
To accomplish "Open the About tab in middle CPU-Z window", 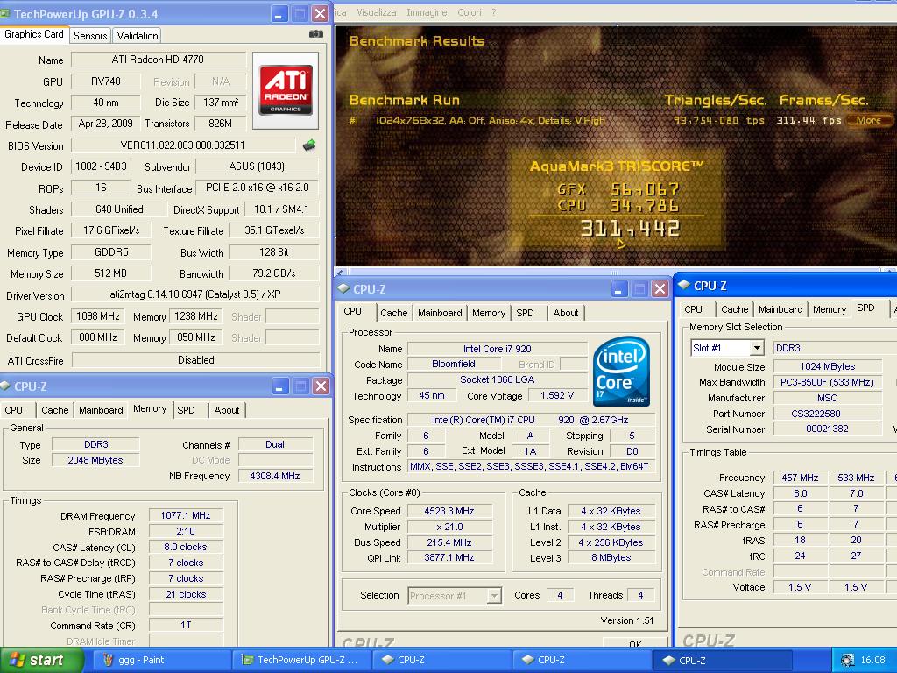I will point(566,313).
